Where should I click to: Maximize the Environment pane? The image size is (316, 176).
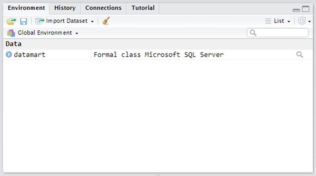pyautogui.click(x=305, y=9)
